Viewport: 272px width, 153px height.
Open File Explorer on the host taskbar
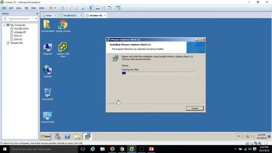[x=102, y=149]
